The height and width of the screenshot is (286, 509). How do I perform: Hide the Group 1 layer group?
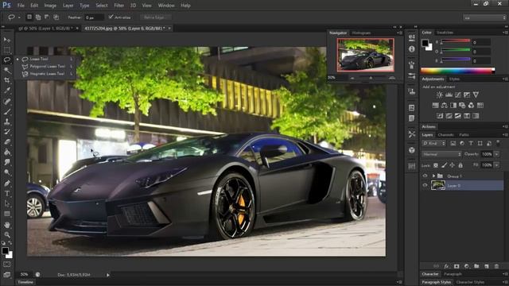[425, 176]
